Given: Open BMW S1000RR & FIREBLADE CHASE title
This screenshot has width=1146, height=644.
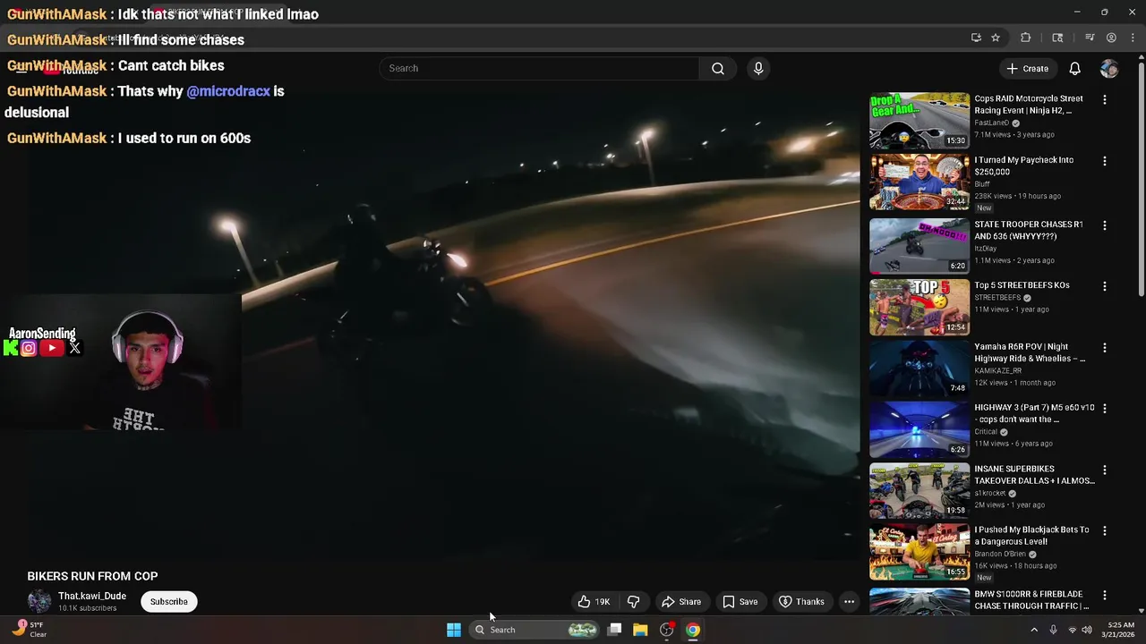Looking at the screenshot, I should [1031, 600].
